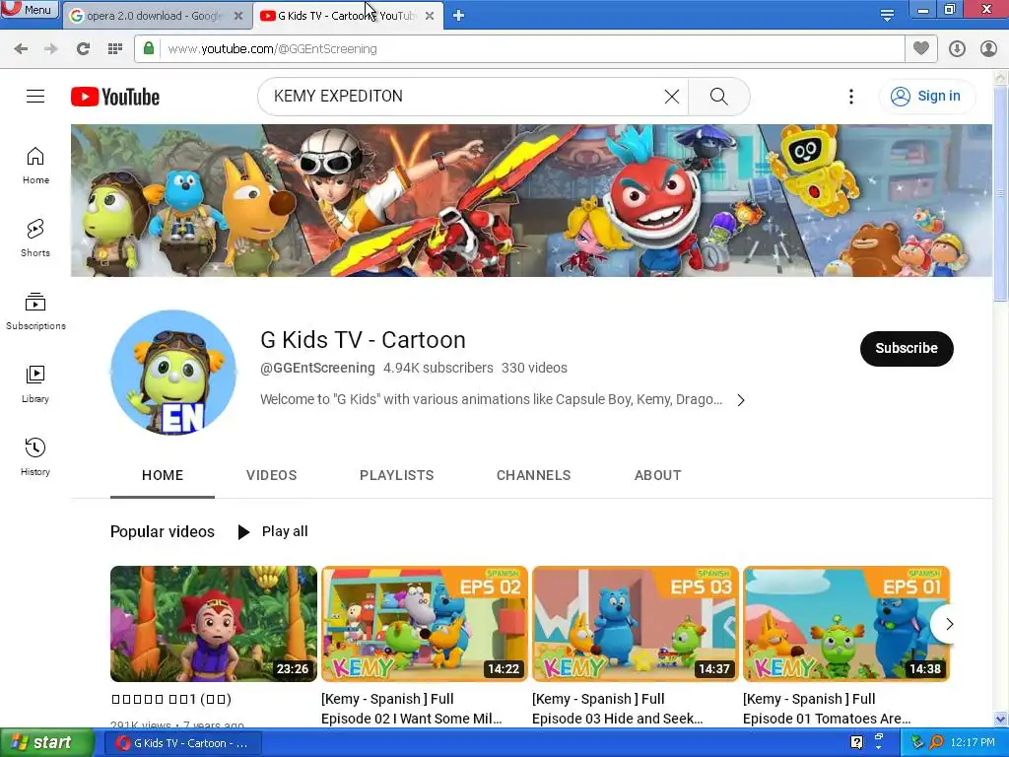Open Episode 01 Tomatoes Are title
Screen dimensions: 1009x757
pyautogui.click(x=827, y=709)
